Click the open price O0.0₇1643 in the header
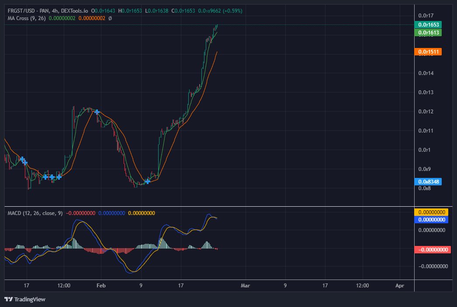The image size is (457, 307). coord(103,11)
